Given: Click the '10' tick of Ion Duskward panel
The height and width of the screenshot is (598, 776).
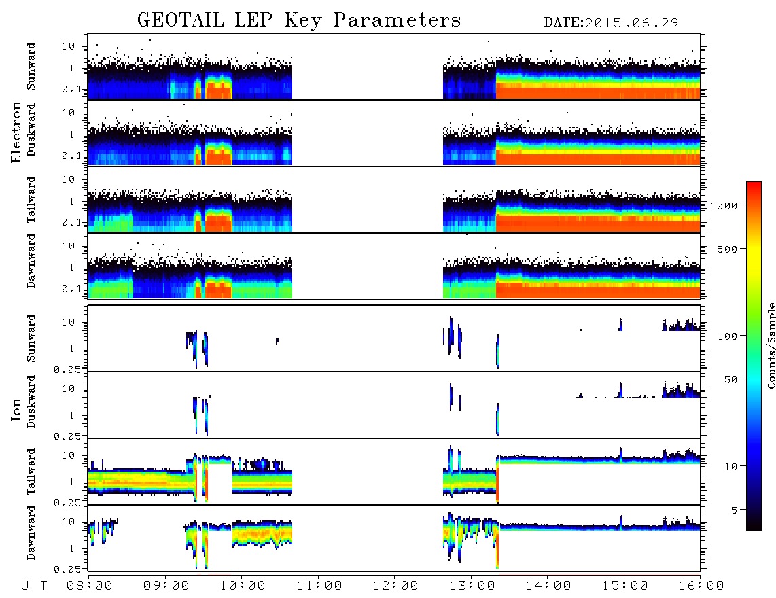Looking at the screenshot, I should pos(69,389).
